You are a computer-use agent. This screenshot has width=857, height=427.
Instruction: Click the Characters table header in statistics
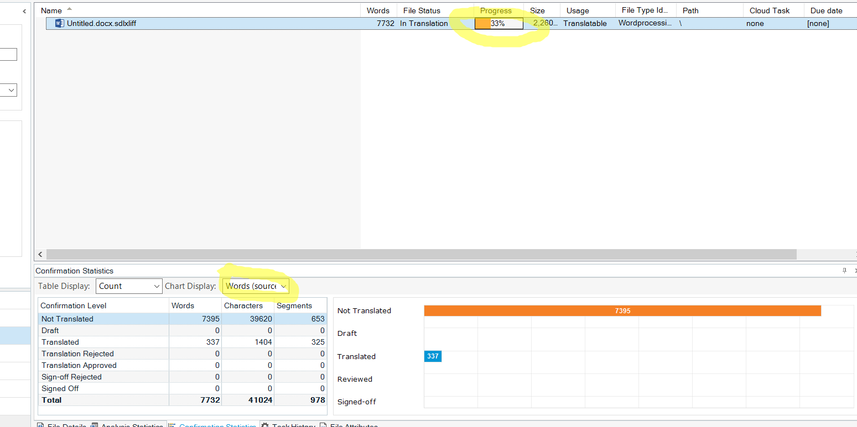coord(248,305)
